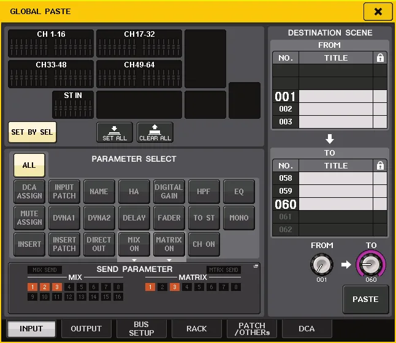Toggle the HPF parameter button

(204, 192)
